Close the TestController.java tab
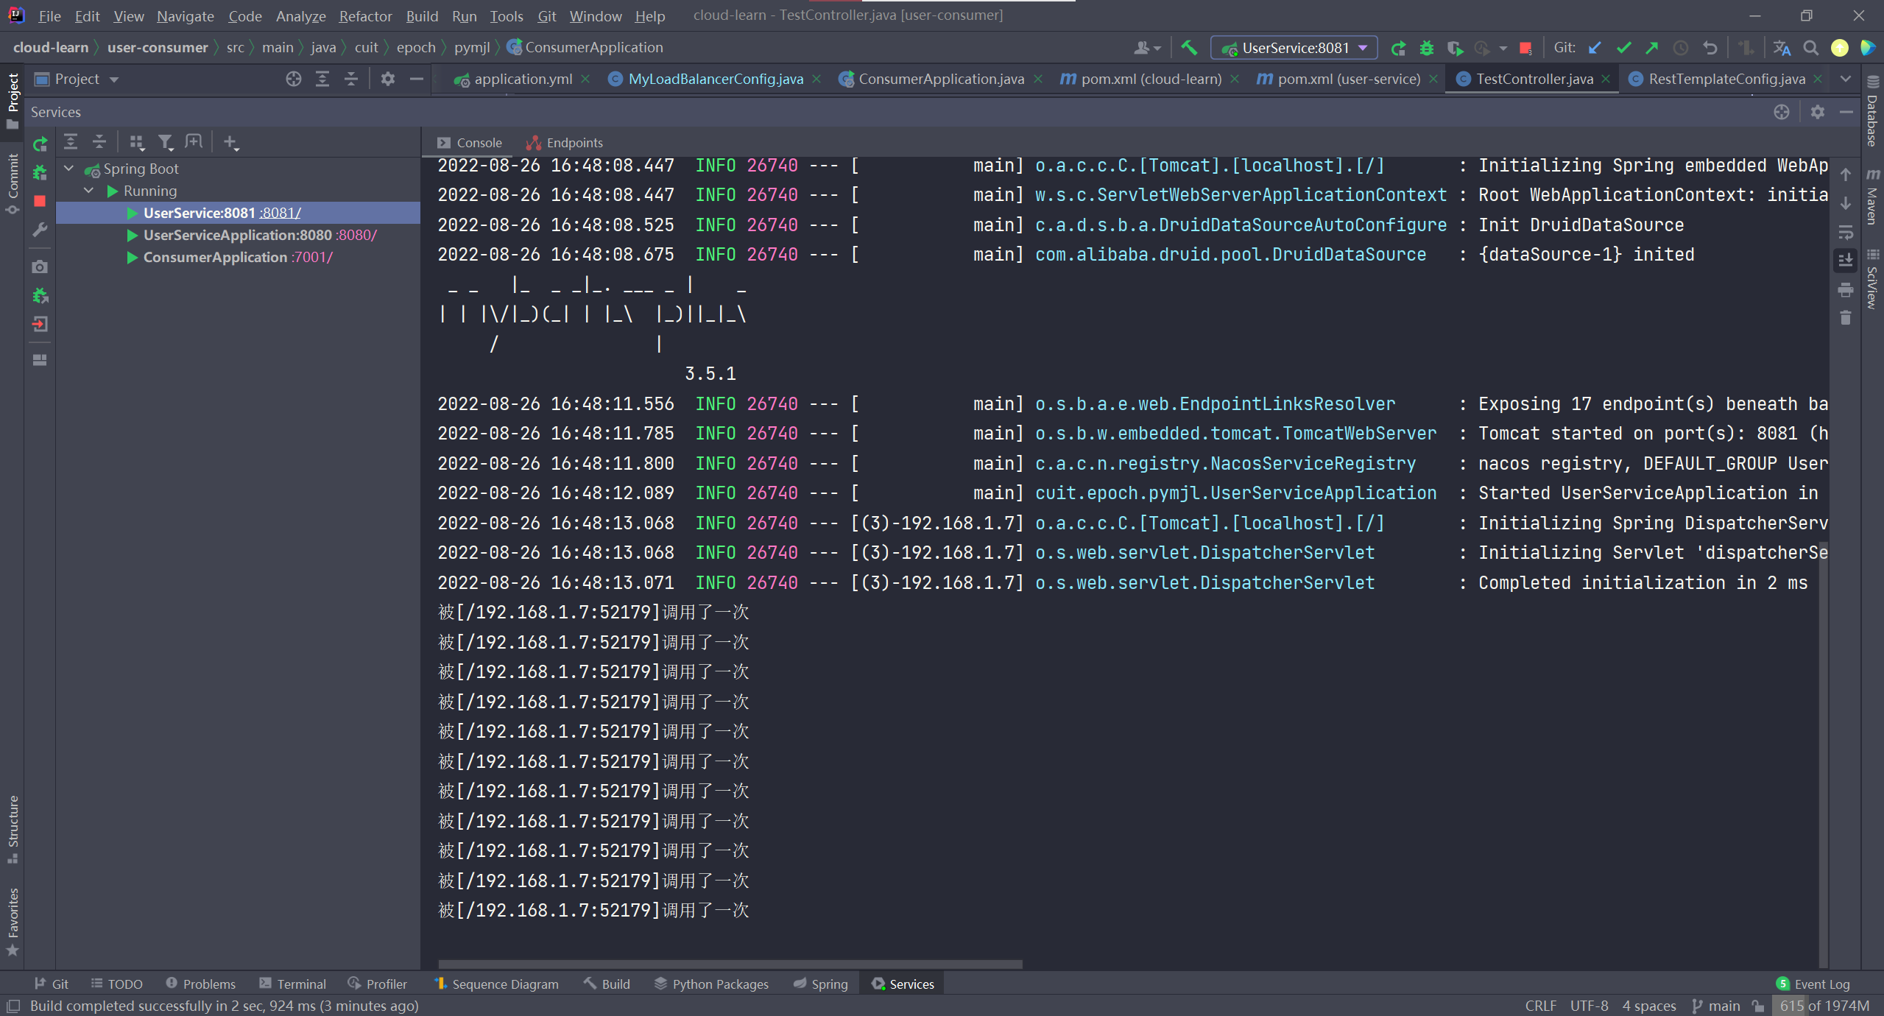The height and width of the screenshot is (1016, 1884). [1606, 79]
